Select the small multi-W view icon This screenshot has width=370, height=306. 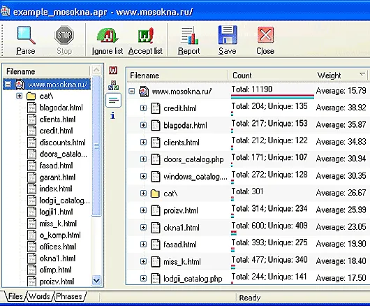[113, 85]
